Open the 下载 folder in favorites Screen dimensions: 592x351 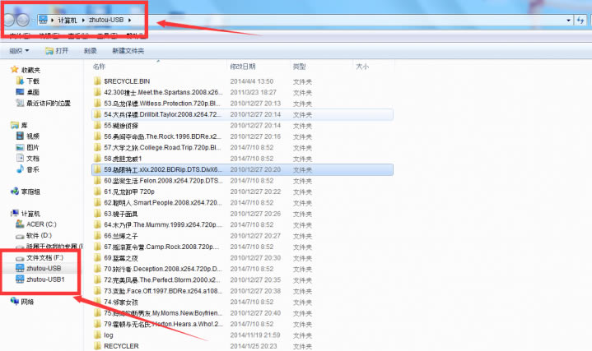click(32, 81)
